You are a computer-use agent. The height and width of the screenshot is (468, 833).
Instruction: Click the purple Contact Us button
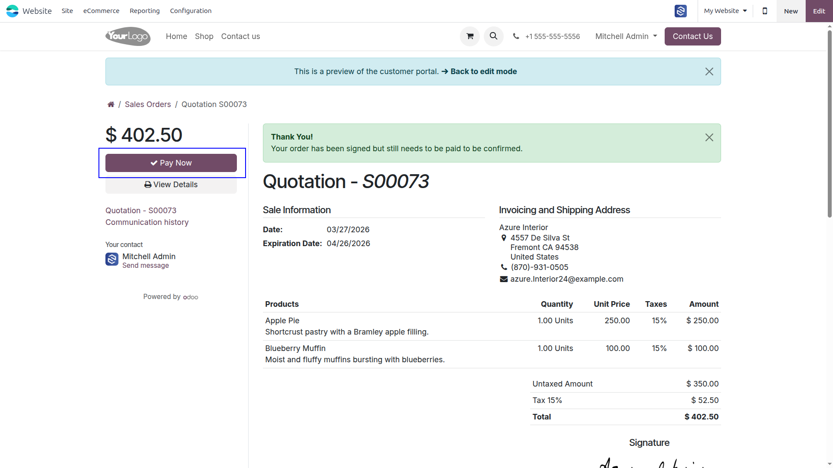point(693,36)
